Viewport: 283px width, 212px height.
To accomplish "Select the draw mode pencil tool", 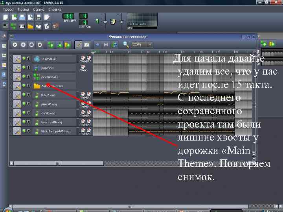I will click(79, 44).
